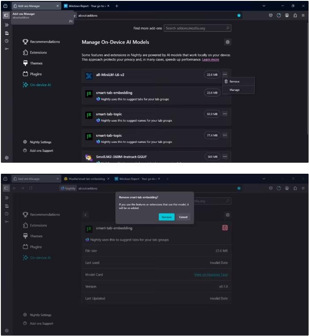The height and width of the screenshot is (336, 309).
Task: Click the bookmark star in top window
Action: [x=239, y=15]
